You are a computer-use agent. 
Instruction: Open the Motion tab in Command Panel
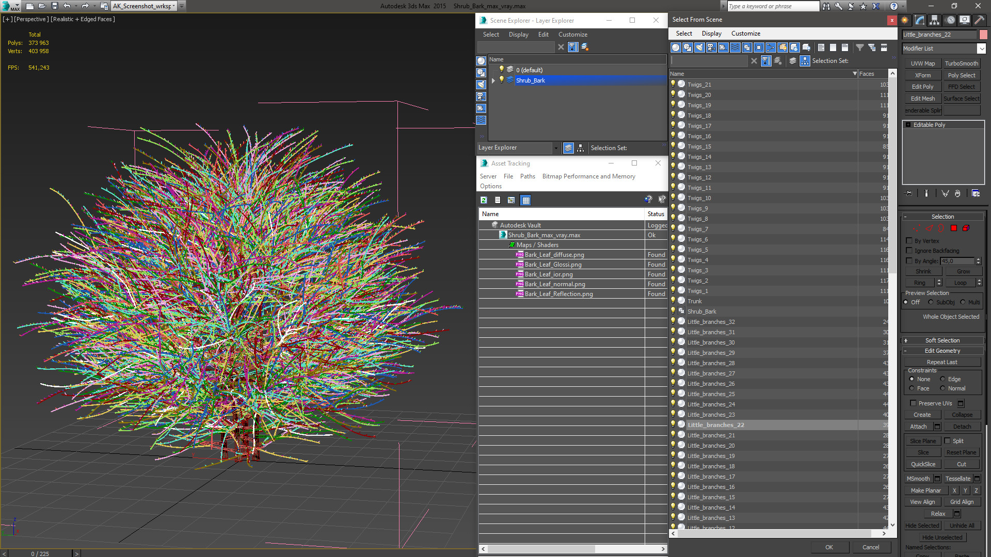tap(950, 20)
